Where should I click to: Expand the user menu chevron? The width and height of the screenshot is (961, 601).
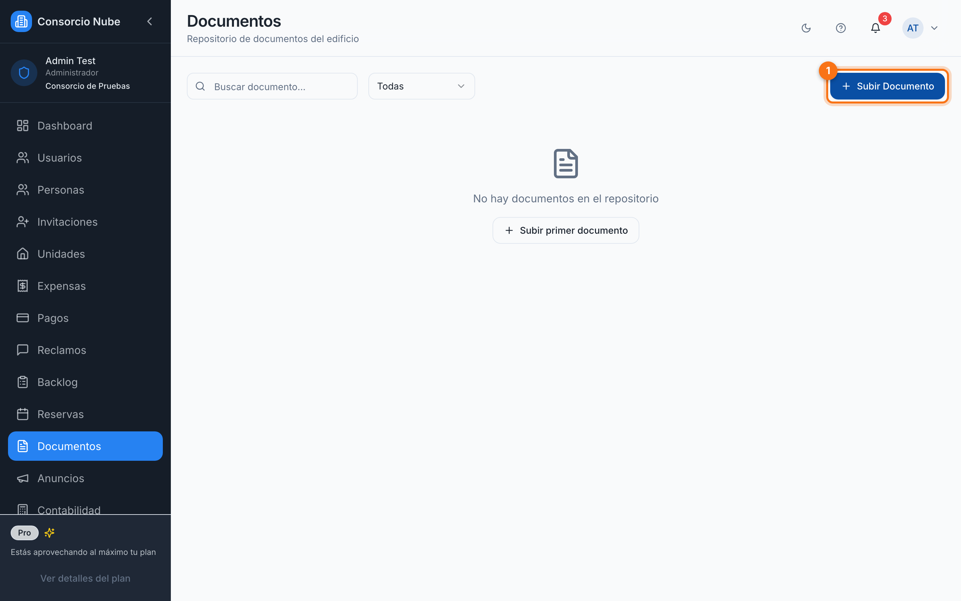pos(934,28)
